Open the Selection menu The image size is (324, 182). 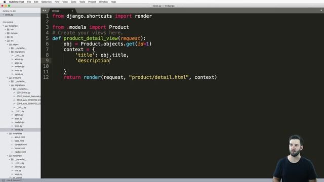pyautogui.click(x=46, y=2)
